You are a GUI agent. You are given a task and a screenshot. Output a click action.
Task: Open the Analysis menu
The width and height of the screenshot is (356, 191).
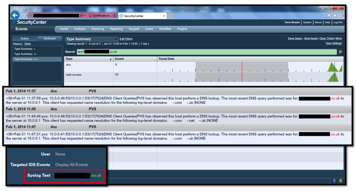tap(80, 29)
